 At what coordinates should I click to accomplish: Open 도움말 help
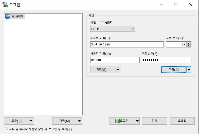click(182, 121)
